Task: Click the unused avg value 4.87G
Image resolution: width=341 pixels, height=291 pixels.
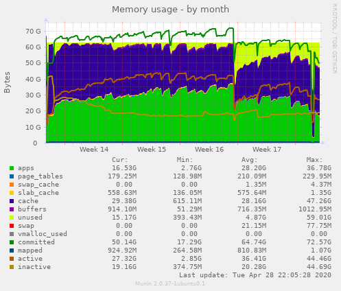Action: (x=256, y=218)
